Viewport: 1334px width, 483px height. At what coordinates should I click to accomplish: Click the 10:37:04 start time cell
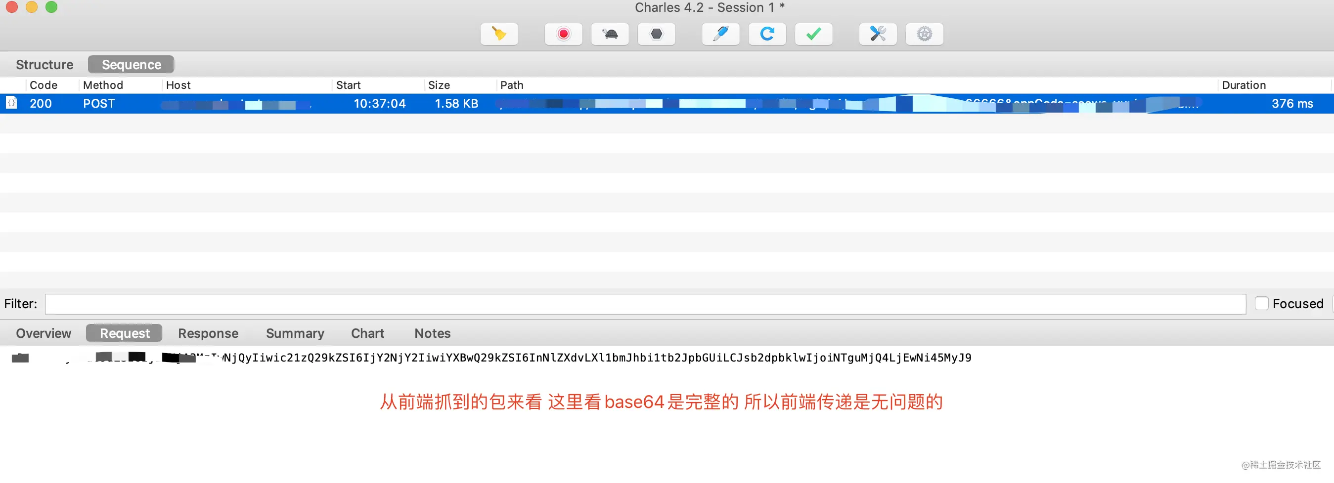[x=380, y=103]
